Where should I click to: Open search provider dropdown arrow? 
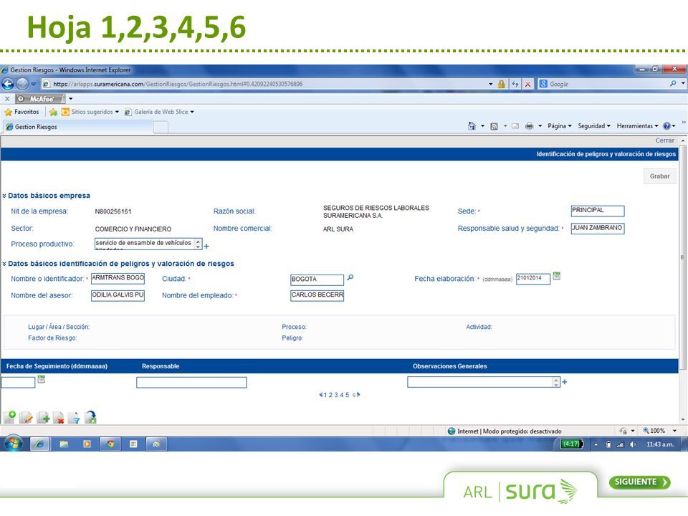coord(683,83)
